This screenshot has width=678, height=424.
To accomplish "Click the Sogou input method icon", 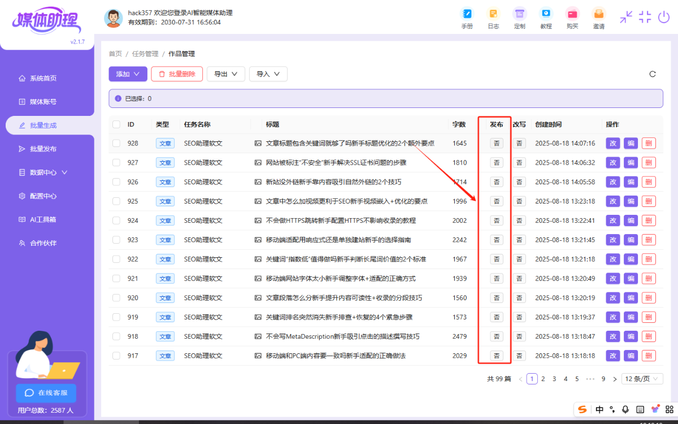I will coord(582,409).
